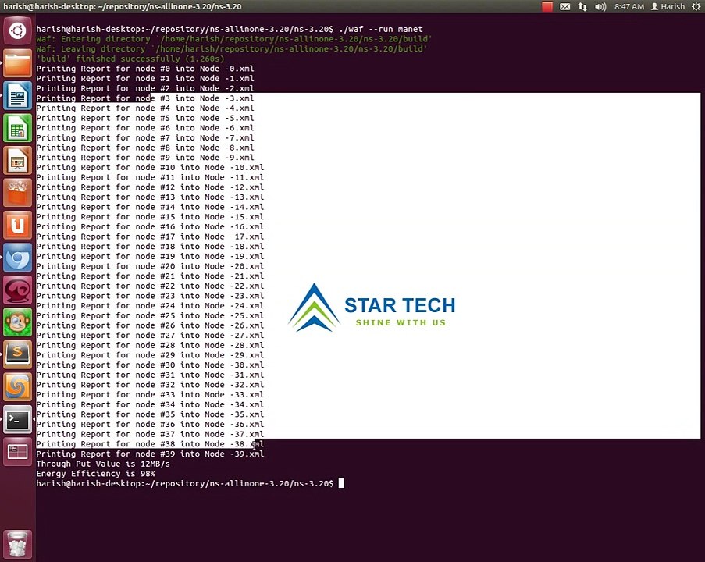Open the monkey face application icon
This screenshot has height=562, width=705.
coord(17,322)
